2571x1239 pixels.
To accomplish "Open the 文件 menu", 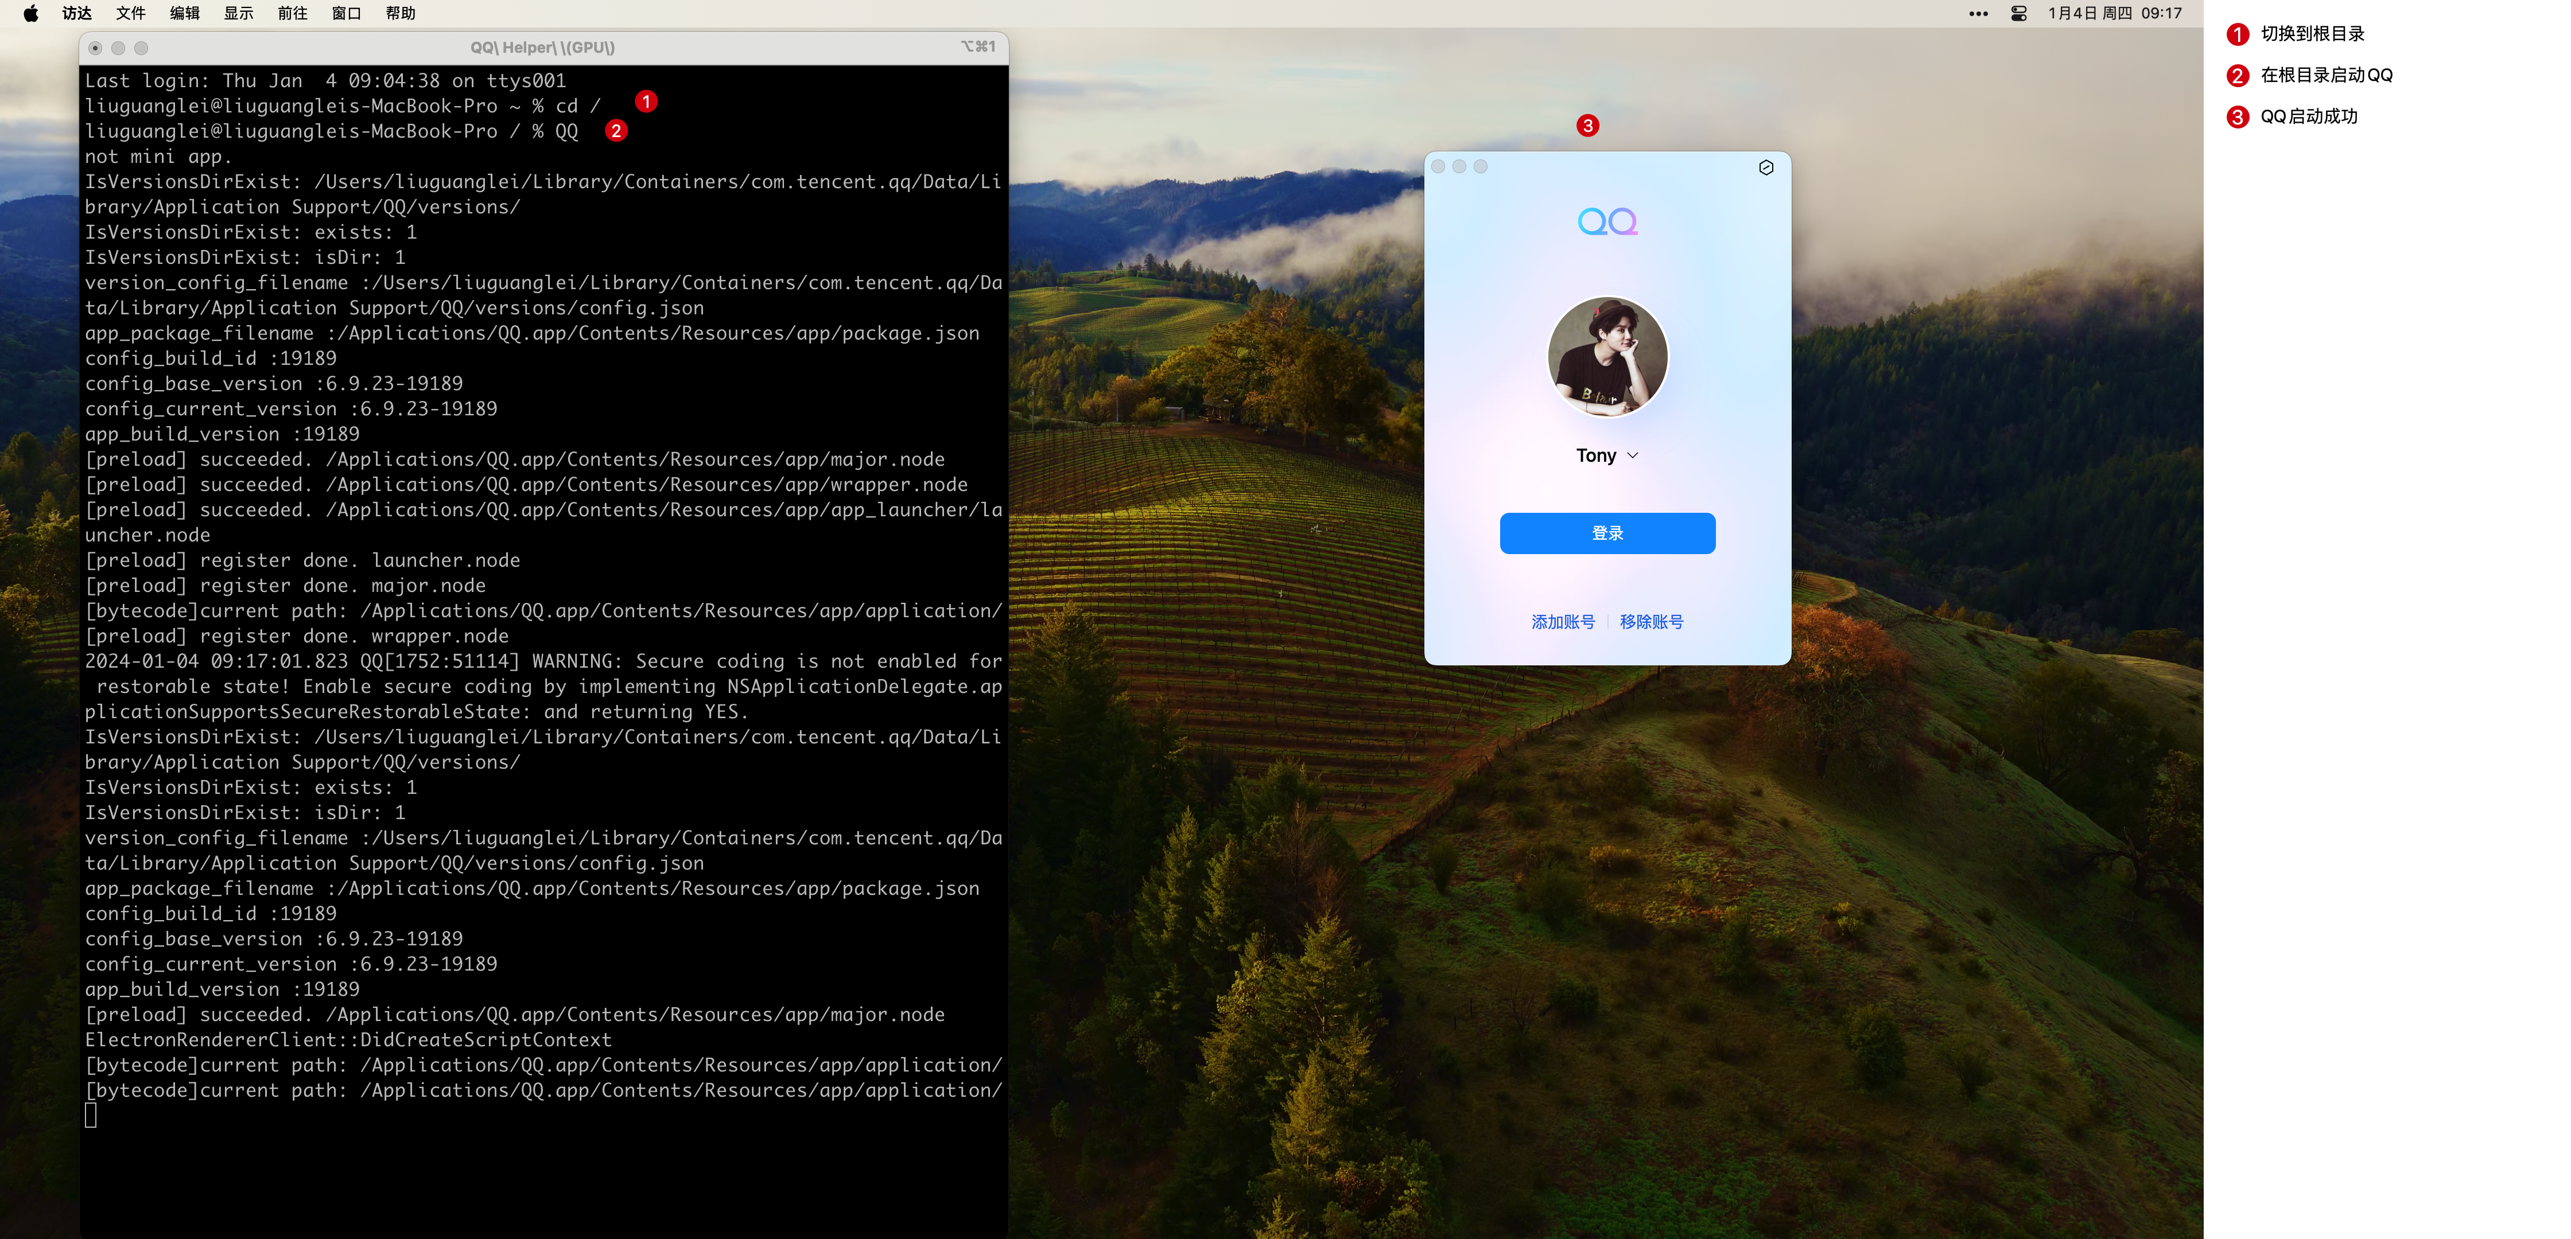I will 131,13.
